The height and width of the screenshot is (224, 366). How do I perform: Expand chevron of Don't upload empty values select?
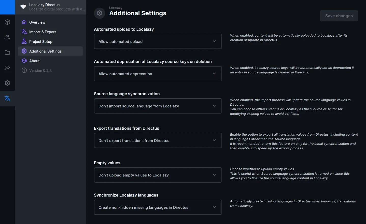coord(214,175)
